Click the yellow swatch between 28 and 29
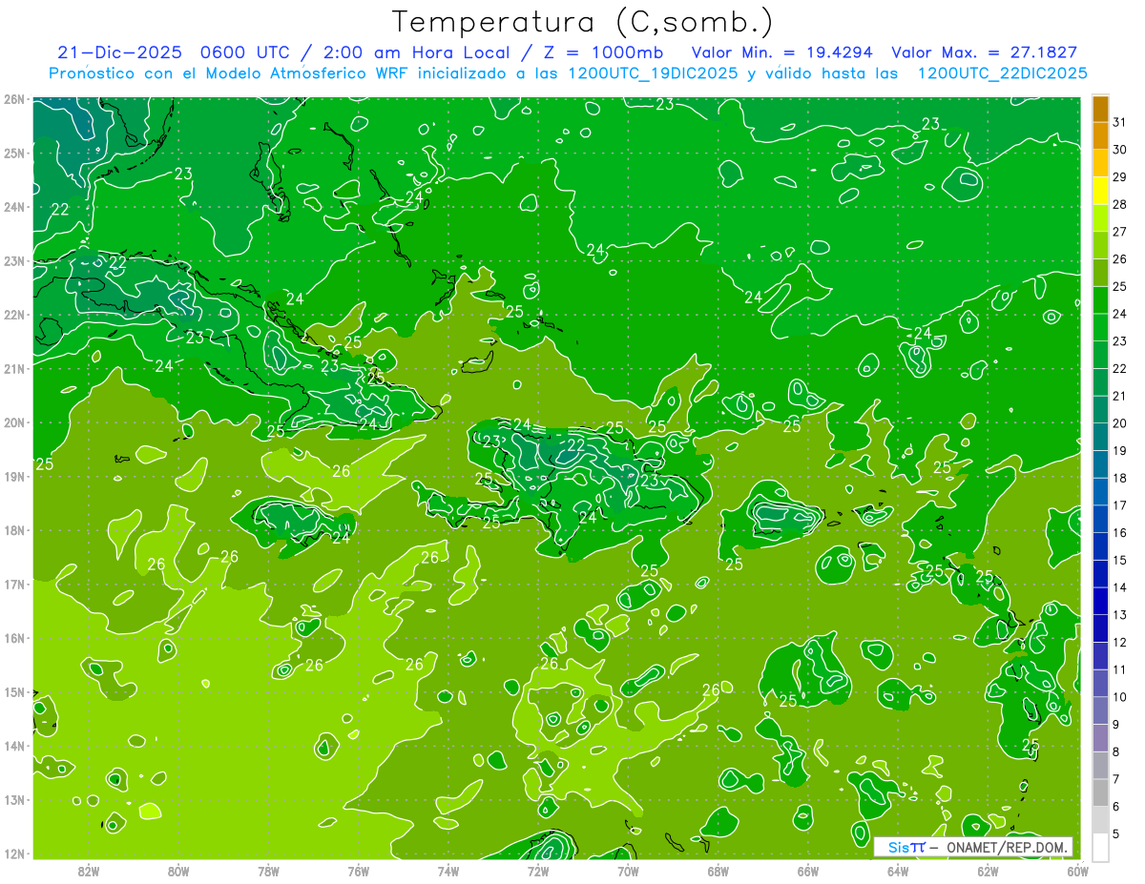 tap(1100, 191)
